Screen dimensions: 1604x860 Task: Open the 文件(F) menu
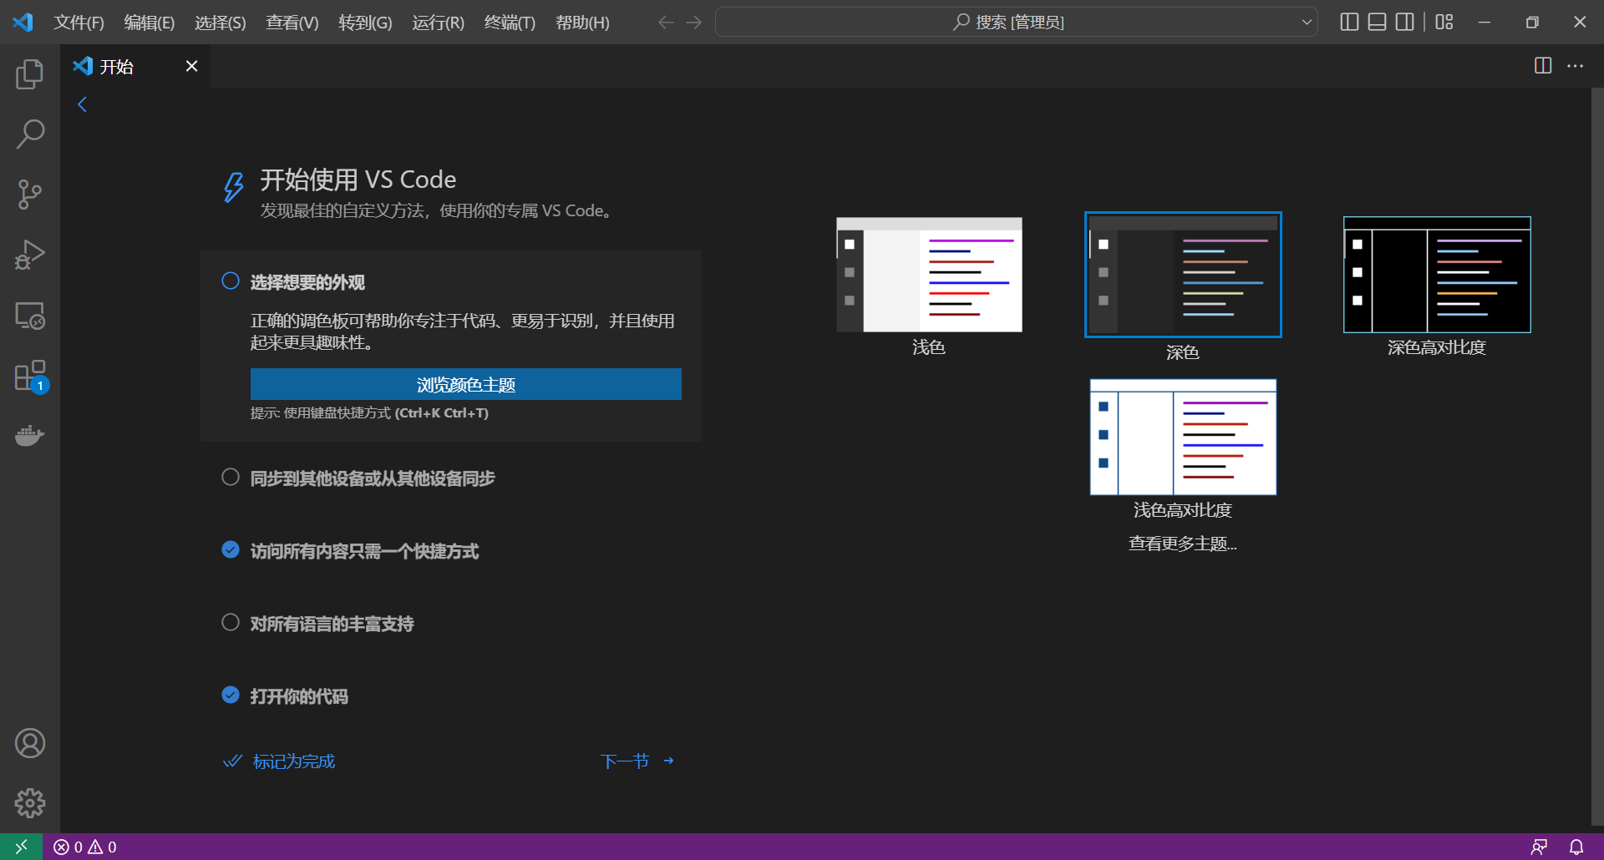(79, 23)
